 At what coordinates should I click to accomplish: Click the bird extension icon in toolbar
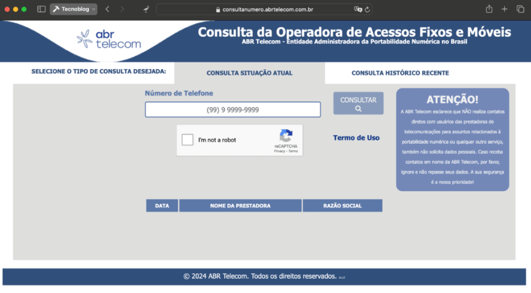click(x=146, y=9)
